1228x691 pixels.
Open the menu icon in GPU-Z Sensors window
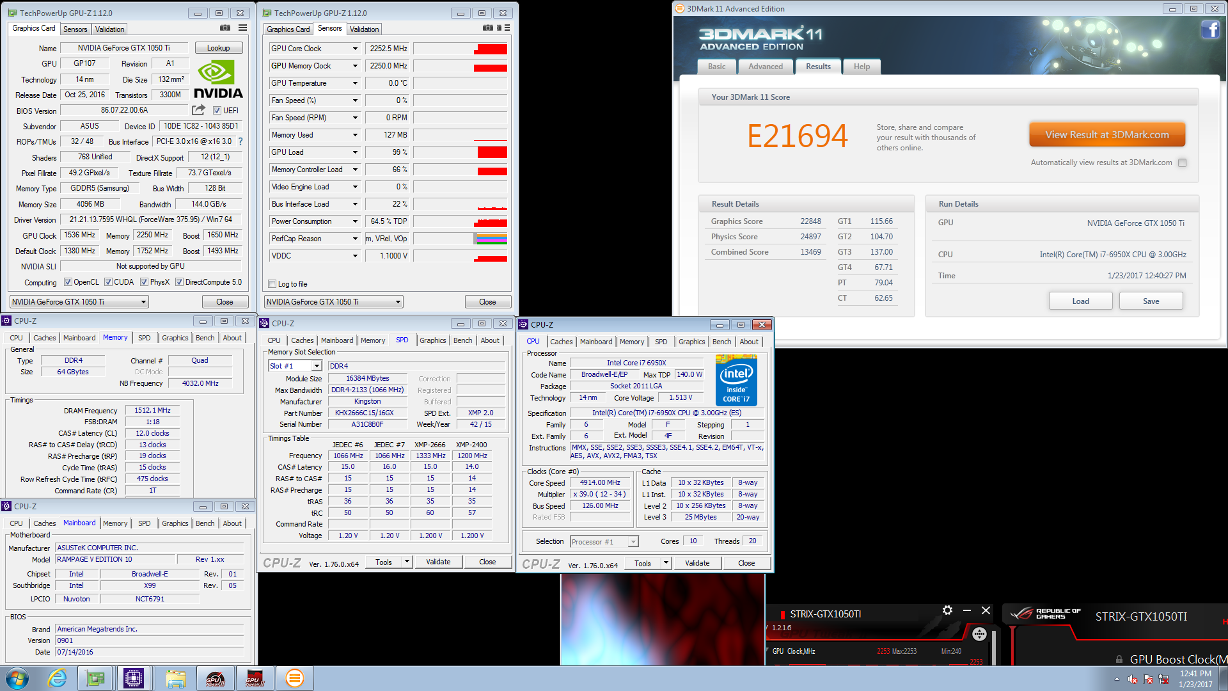tap(507, 28)
